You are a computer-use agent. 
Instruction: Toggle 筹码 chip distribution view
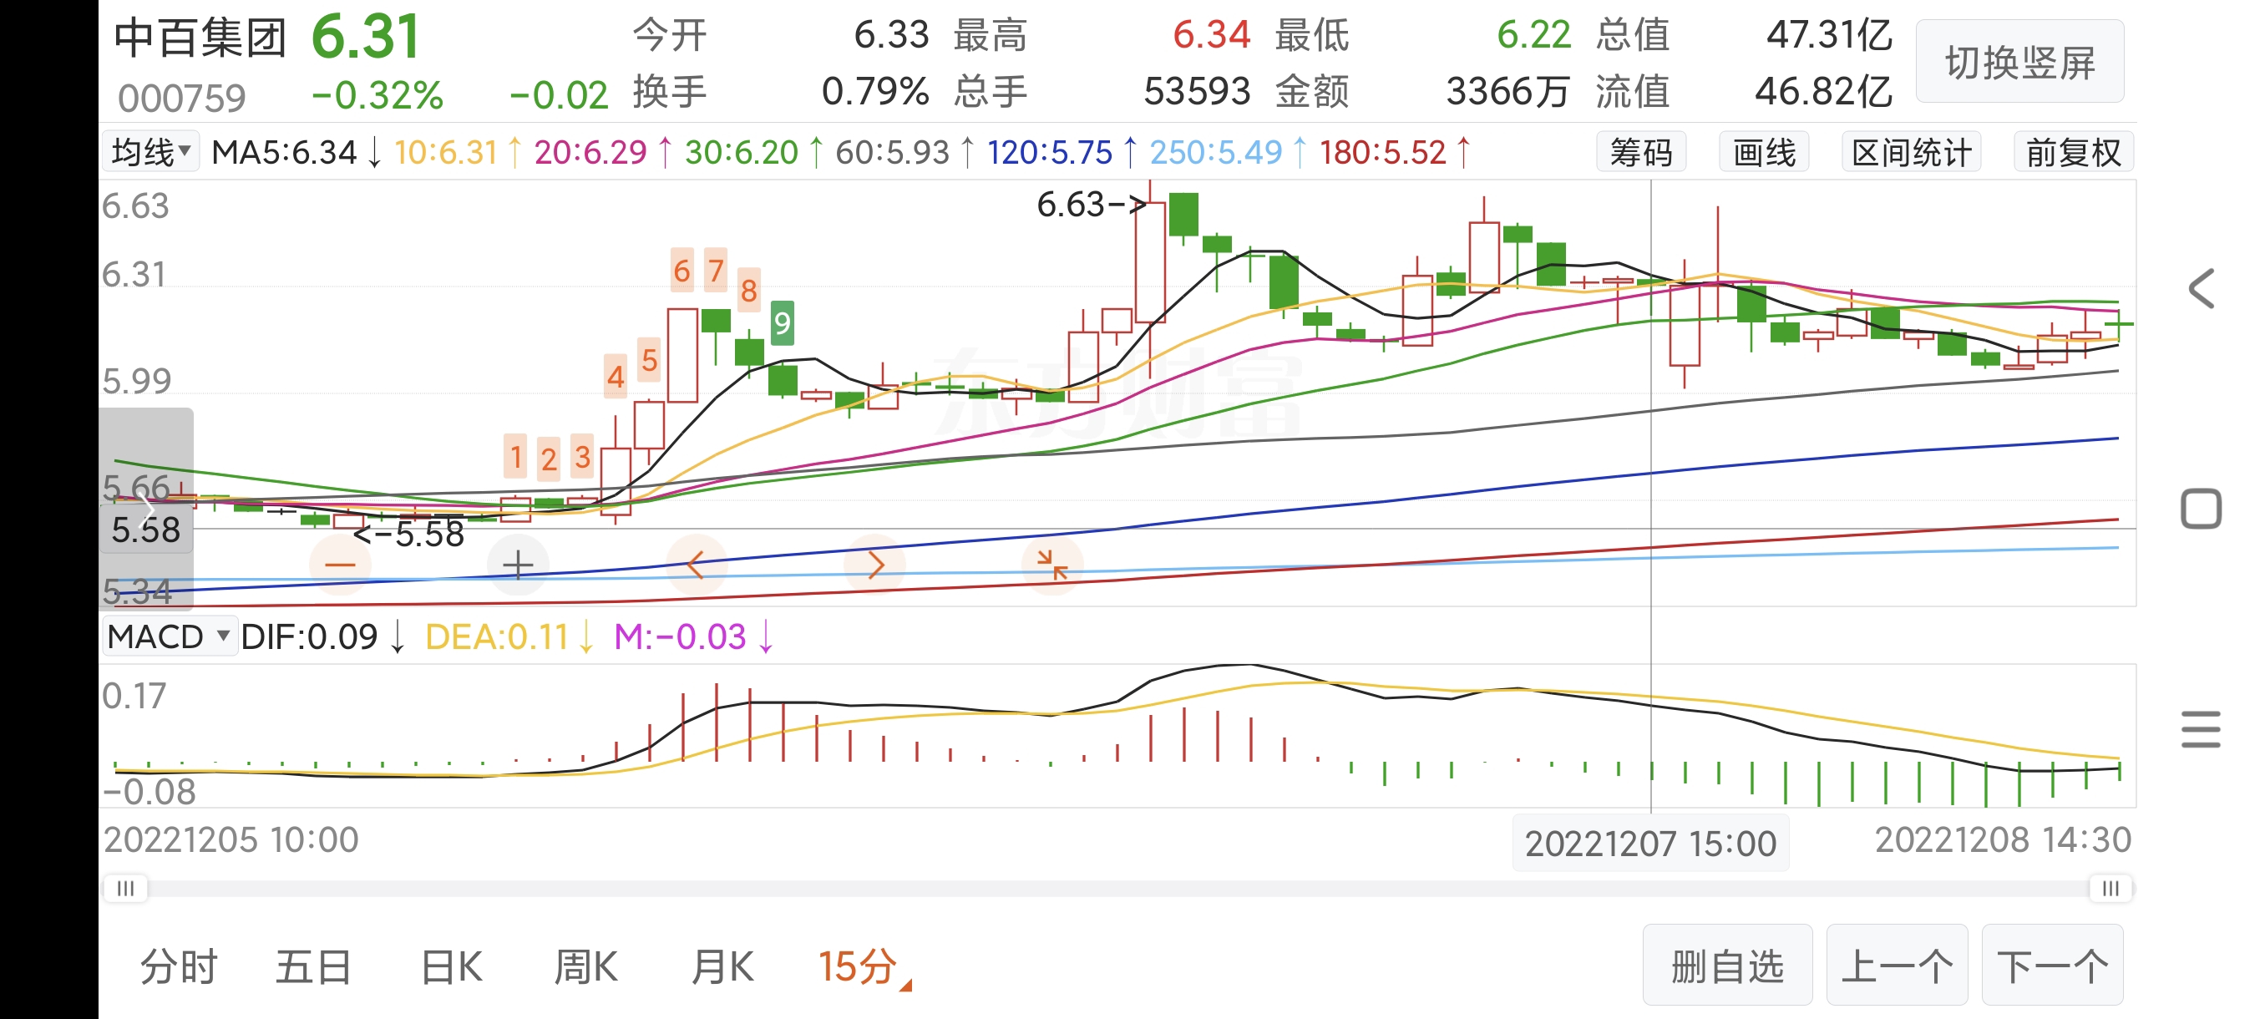click(x=1641, y=153)
